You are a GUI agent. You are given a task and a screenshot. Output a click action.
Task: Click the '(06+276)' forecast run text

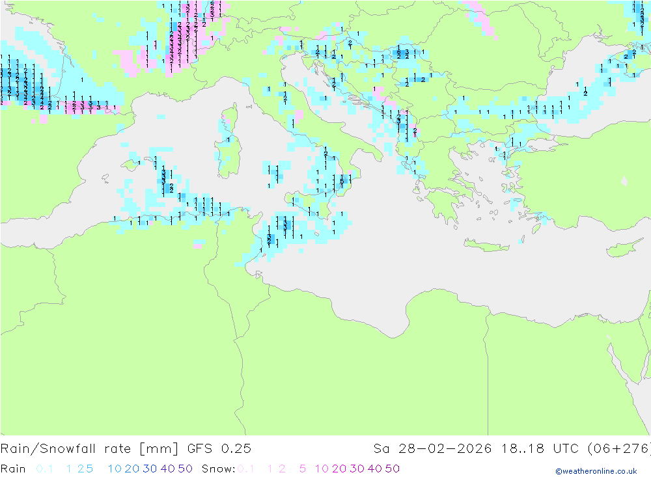[x=618, y=449]
